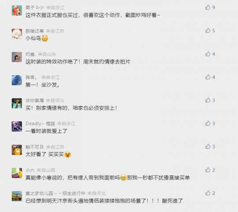Open avatar beside 这件衣服正式服也买过 comment
This screenshot has width=238, height=212.
click(x=17, y=10)
